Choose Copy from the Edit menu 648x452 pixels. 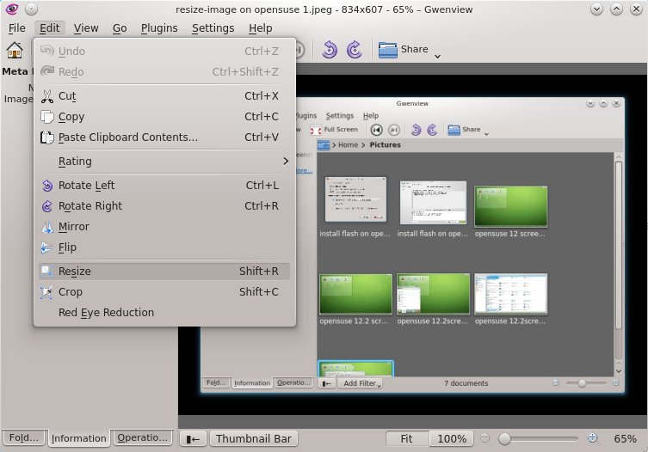point(164,117)
